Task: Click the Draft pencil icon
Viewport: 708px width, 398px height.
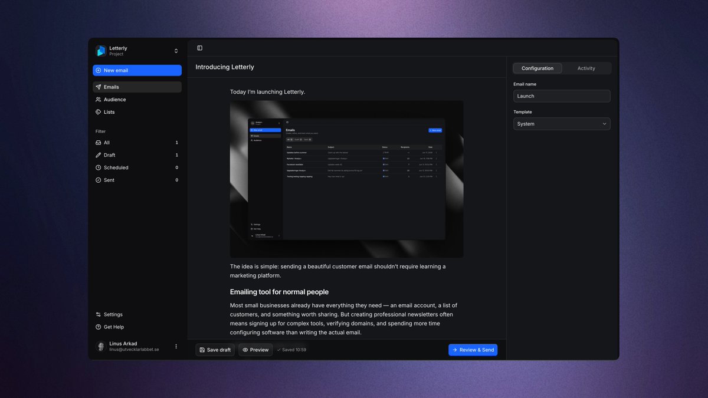Action: 99,155
